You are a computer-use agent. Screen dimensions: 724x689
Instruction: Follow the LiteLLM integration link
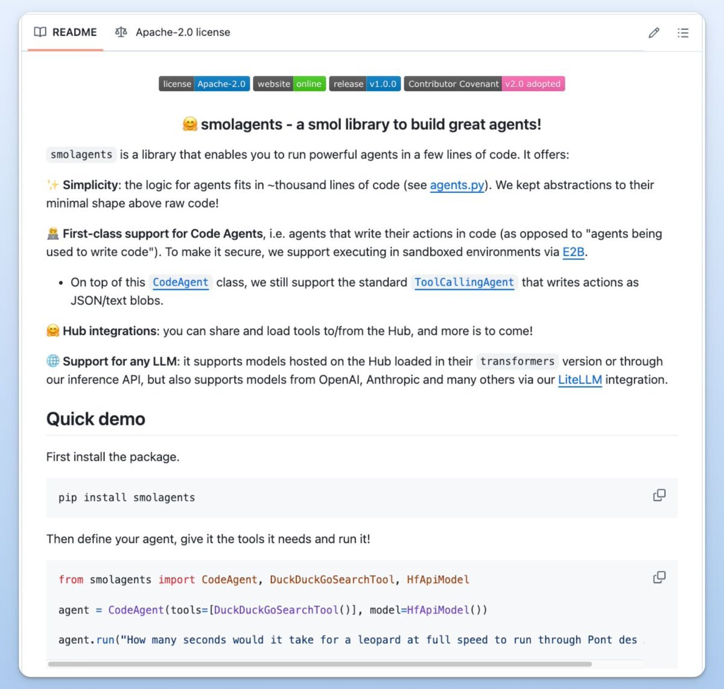(580, 380)
